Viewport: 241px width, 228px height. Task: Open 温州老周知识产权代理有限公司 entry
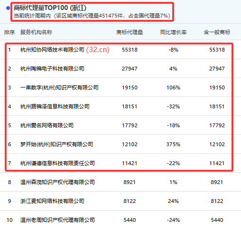point(57,220)
